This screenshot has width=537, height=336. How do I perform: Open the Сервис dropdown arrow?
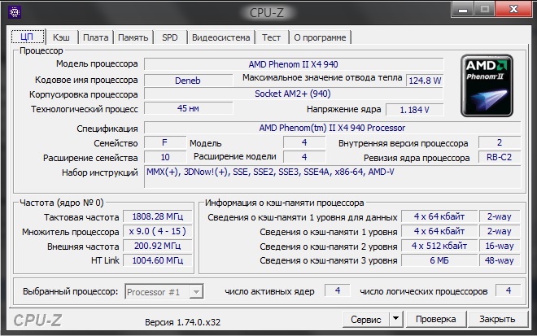(396, 319)
